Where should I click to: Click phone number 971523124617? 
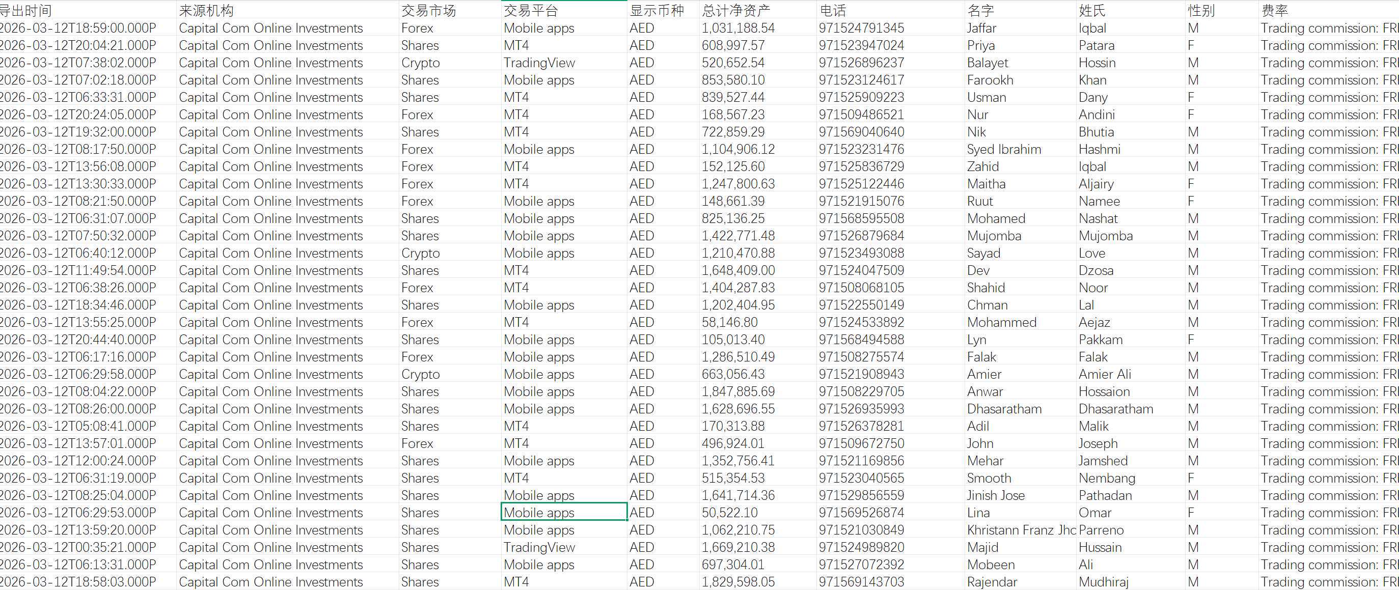click(x=890, y=80)
